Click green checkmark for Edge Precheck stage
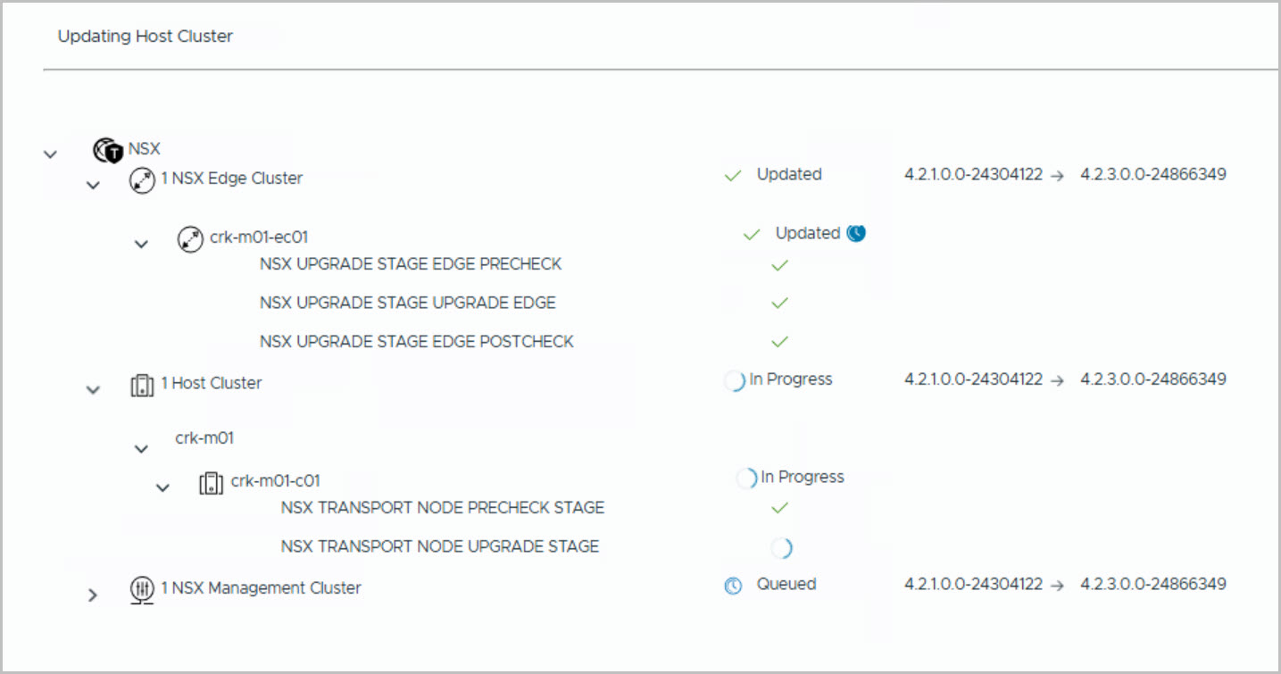Screen dimensions: 1281x674 [x=779, y=265]
